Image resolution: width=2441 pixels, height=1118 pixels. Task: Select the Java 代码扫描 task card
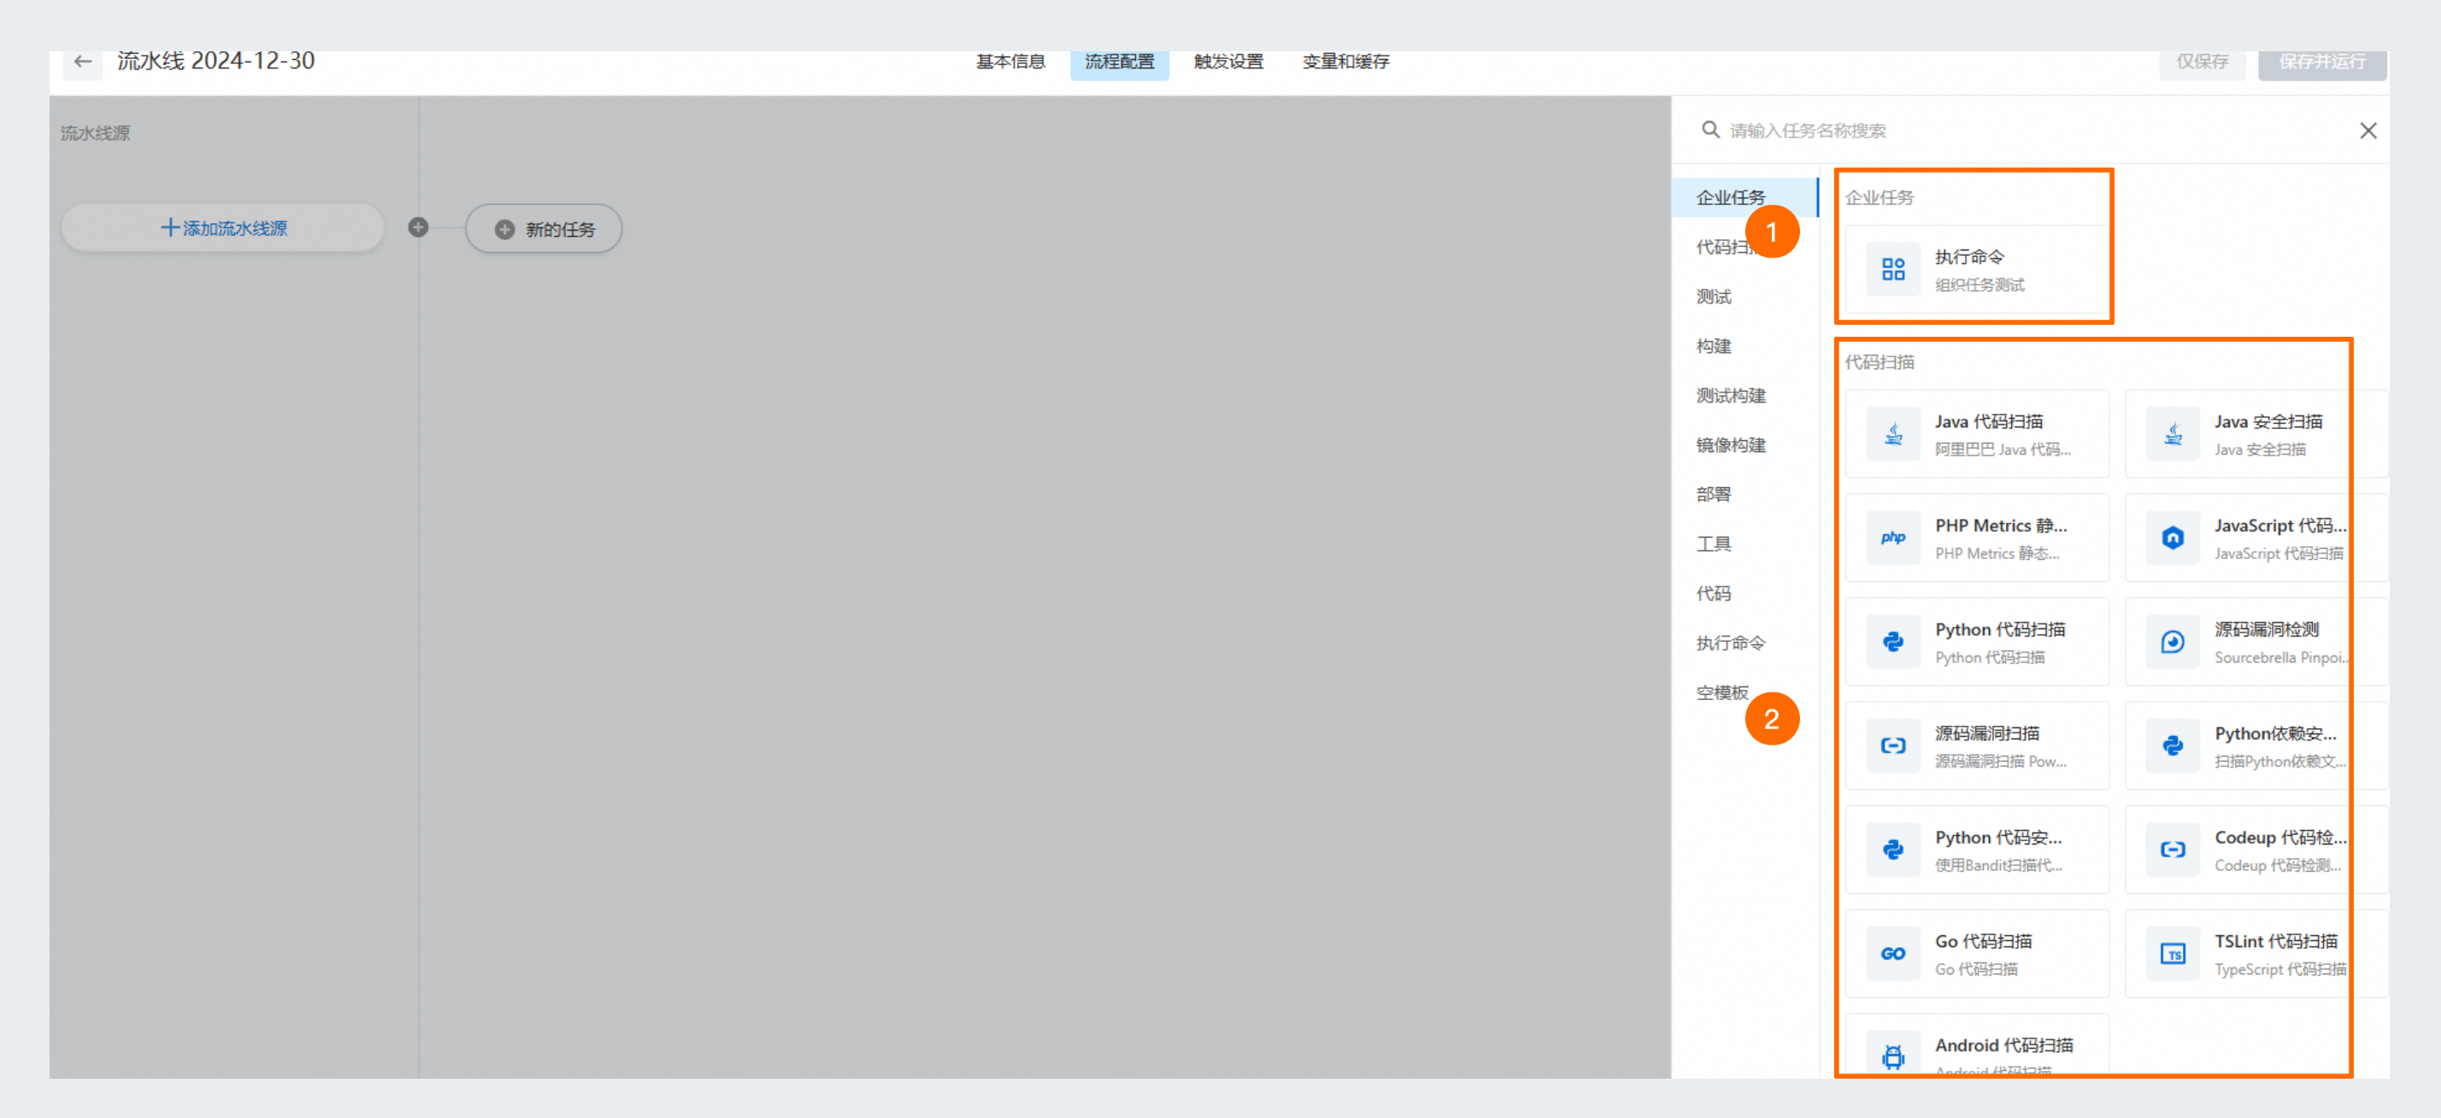(1976, 434)
